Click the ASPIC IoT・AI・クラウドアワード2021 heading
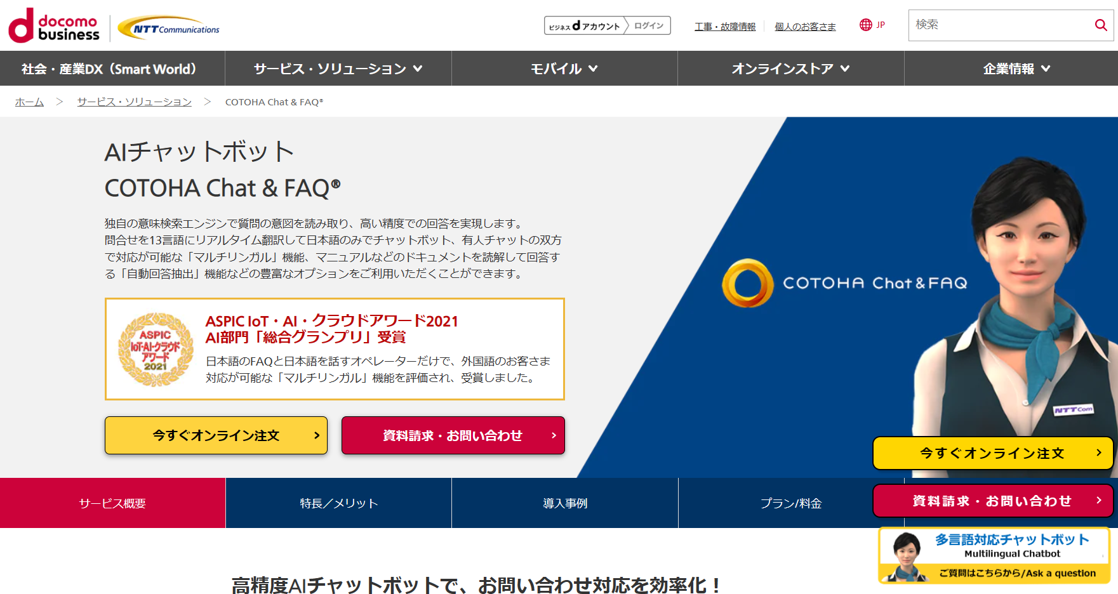Screen dimensions: 1118x594 (x=331, y=321)
